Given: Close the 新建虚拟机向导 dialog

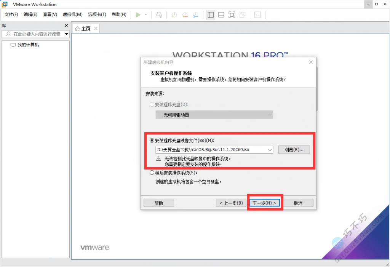Looking at the screenshot, I should [311, 62].
